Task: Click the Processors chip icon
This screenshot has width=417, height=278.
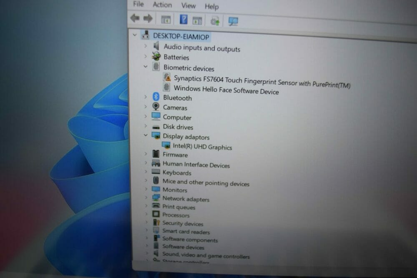Action: point(156,214)
